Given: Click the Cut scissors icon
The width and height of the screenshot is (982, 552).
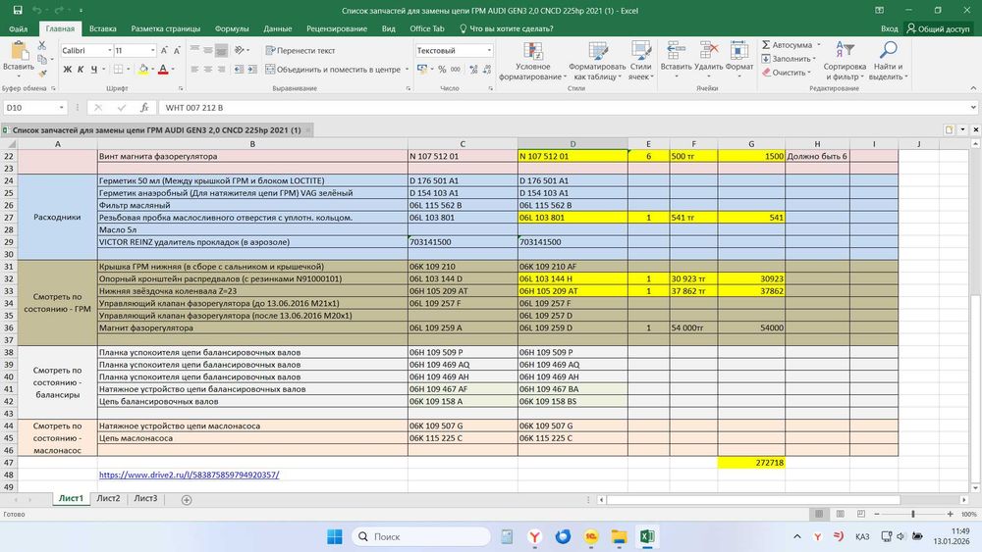Looking at the screenshot, I should pos(42,46).
